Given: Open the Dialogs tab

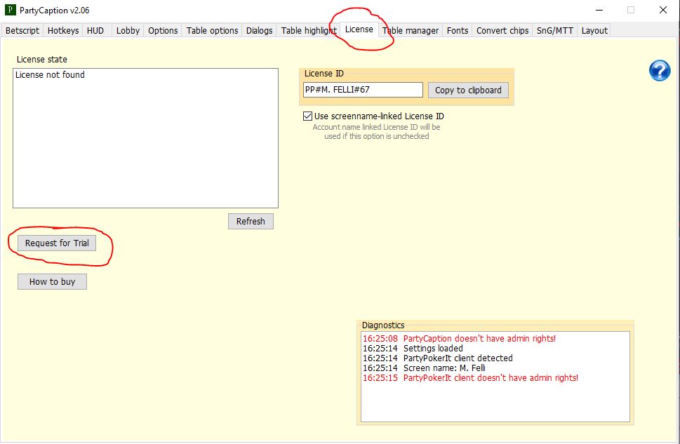Looking at the screenshot, I should [259, 30].
